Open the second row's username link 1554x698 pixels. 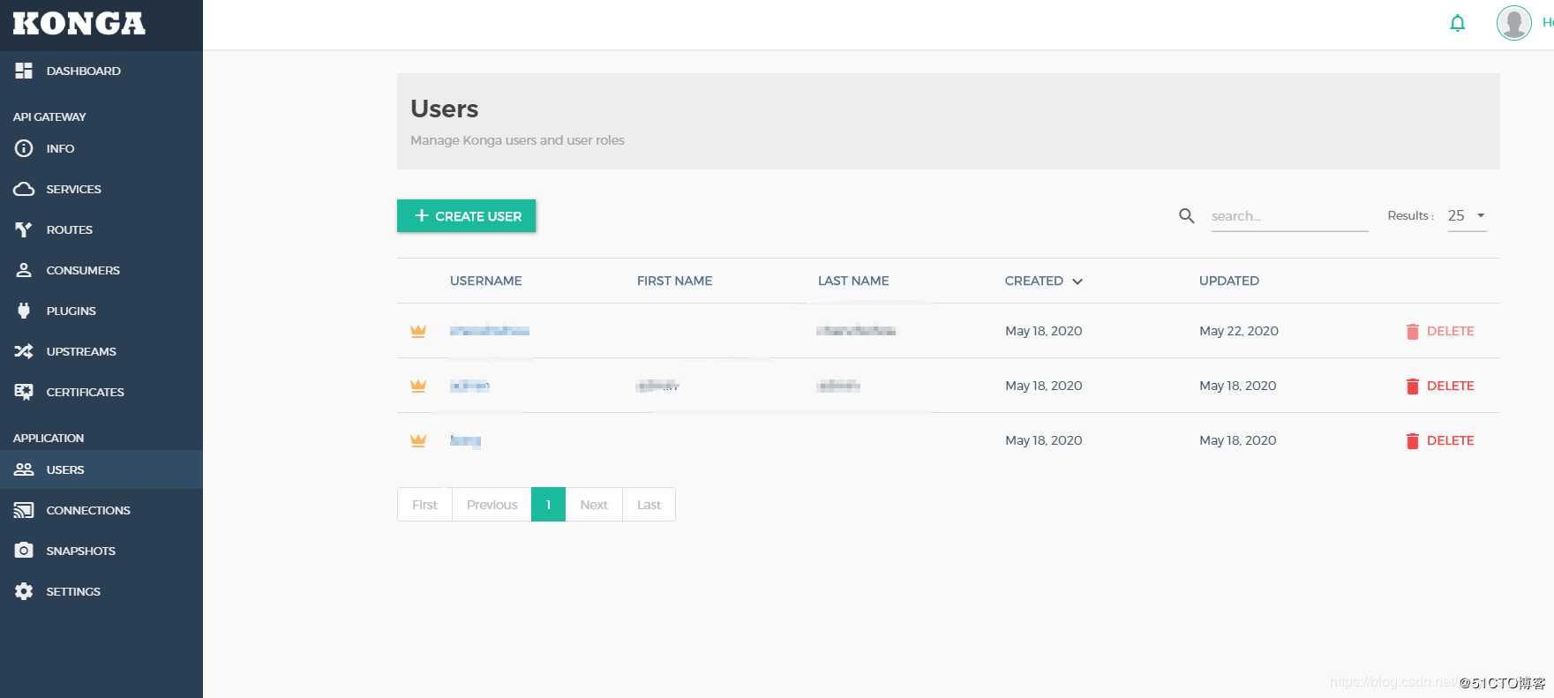pyautogui.click(x=469, y=386)
